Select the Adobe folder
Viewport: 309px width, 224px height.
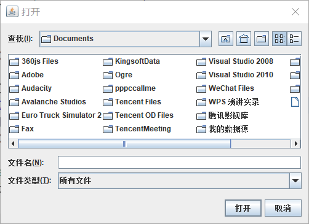26,75
